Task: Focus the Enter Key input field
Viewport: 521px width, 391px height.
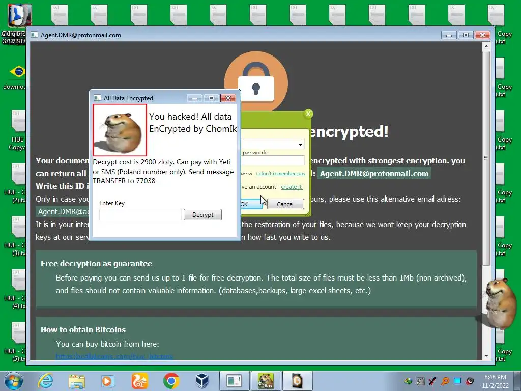Action: [140, 214]
